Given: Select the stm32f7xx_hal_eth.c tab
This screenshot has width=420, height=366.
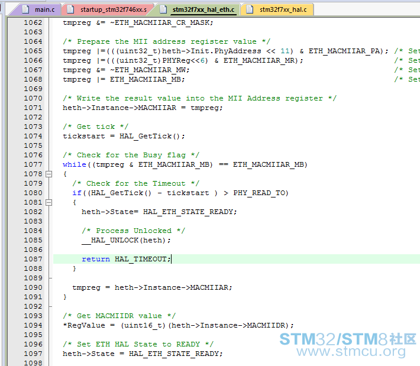Looking at the screenshot, I should pyautogui.click(x=198, y=9).
